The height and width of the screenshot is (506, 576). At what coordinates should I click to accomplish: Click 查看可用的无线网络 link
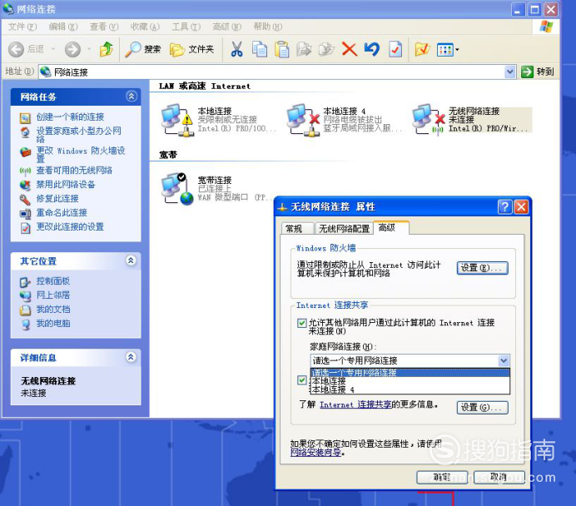74,171
